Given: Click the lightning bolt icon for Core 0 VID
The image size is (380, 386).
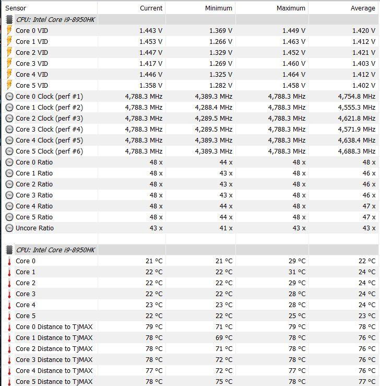Looking at the screenshot, I should [9, 30].
